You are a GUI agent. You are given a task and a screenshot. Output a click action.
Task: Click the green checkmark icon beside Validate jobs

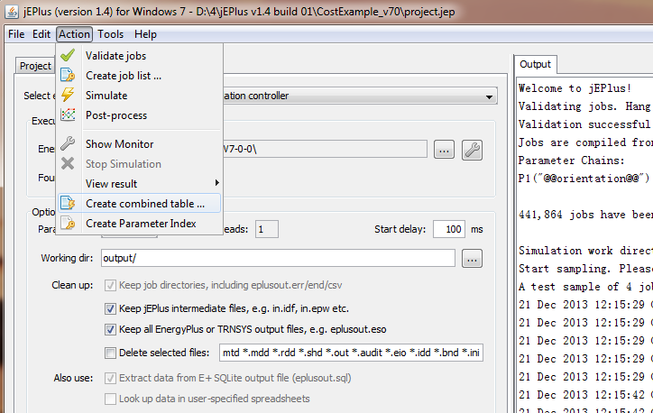coord(68,55)
